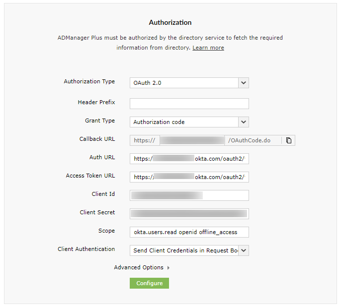The image size is (340, 307).
Task: Select the Access Token URL field
Action: coord(189,177)
